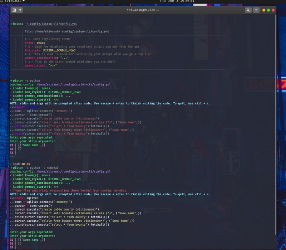Click the 'Theme flag specified, overwriting theme' message
The height and width of the screenshot is (250, 286).
pyautogui.click(x=69, y=191)
